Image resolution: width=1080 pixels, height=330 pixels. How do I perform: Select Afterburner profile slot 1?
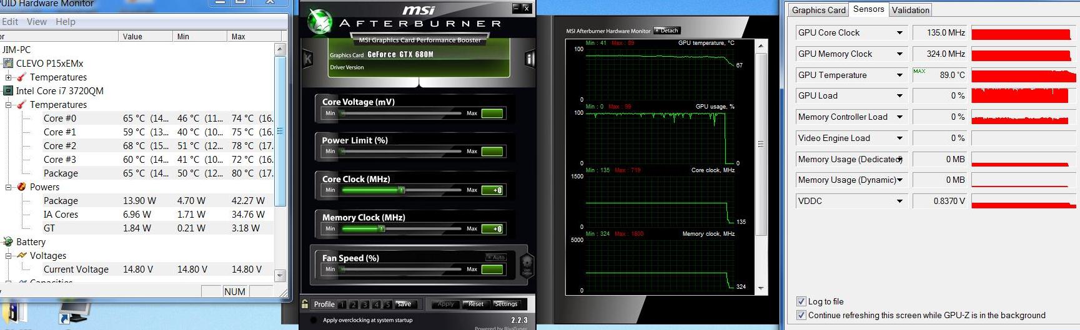[342, 304]
